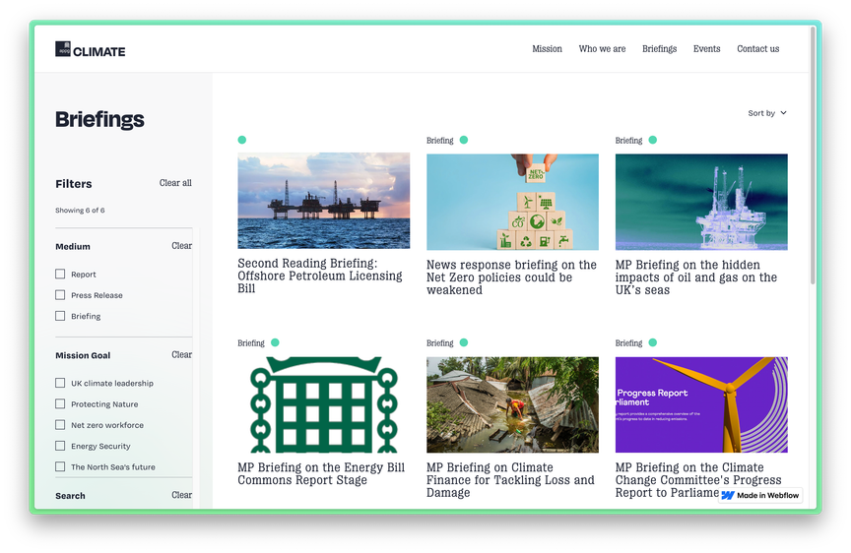Open the Energy Bill Commons Report Stage title
Image resolution: width=851 pixels, height=553 pixels.
pyautogui.click(x=321, y=473)
